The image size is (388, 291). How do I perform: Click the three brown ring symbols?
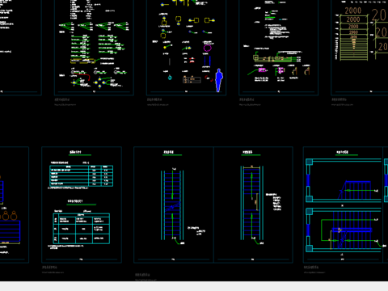point(8,216)
